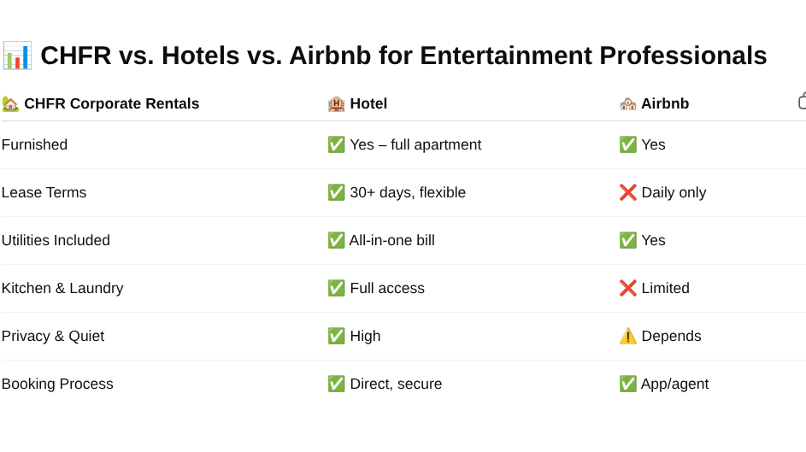The height and width of the screenshot is (452, 806).
Task: Click green checkmark next to full apartment
Action: tap(336, 145)
